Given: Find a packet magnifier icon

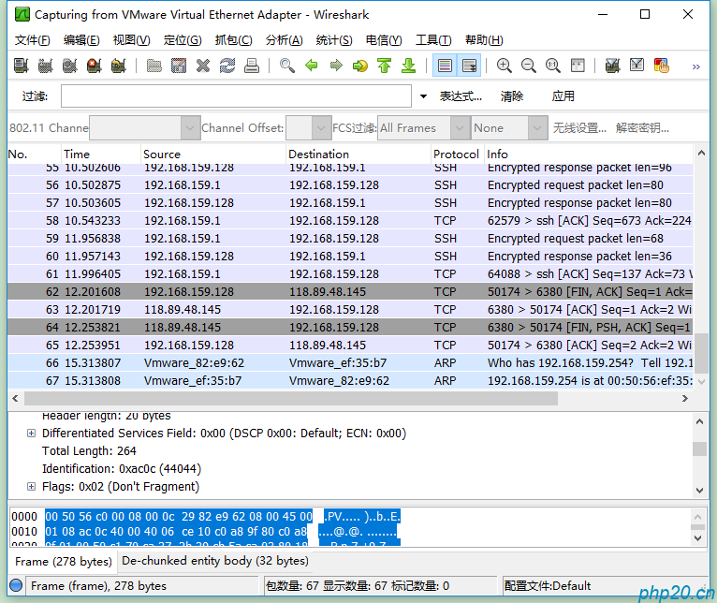Looking at the screenshot, I should [286, 66].
